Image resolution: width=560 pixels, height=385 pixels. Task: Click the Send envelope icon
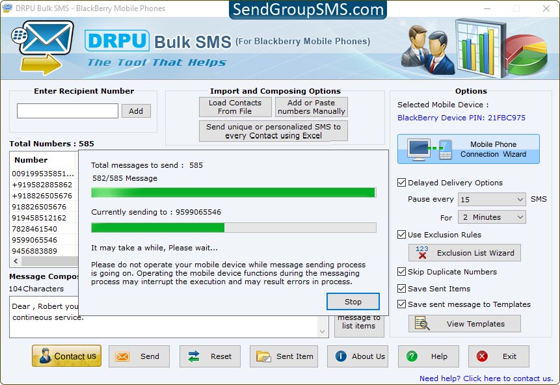[x=139, y=356]
